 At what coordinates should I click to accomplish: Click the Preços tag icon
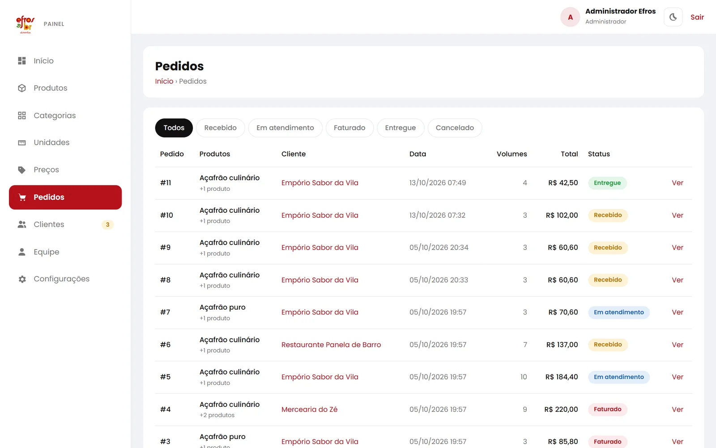point(22,170)
